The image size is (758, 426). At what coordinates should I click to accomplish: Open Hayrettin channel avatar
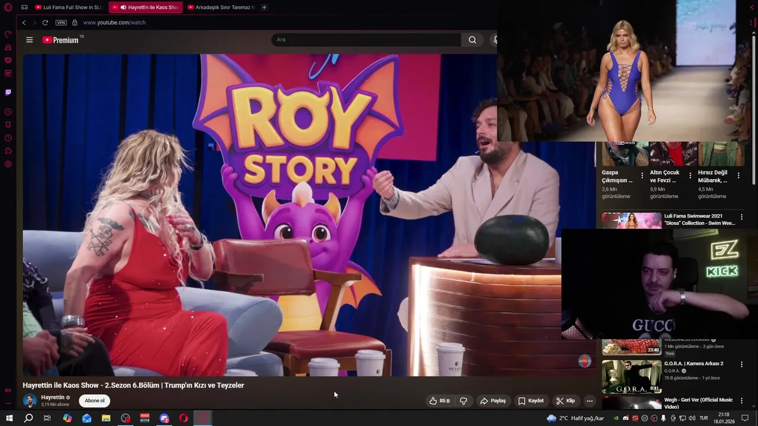click(x=30, y=401)
